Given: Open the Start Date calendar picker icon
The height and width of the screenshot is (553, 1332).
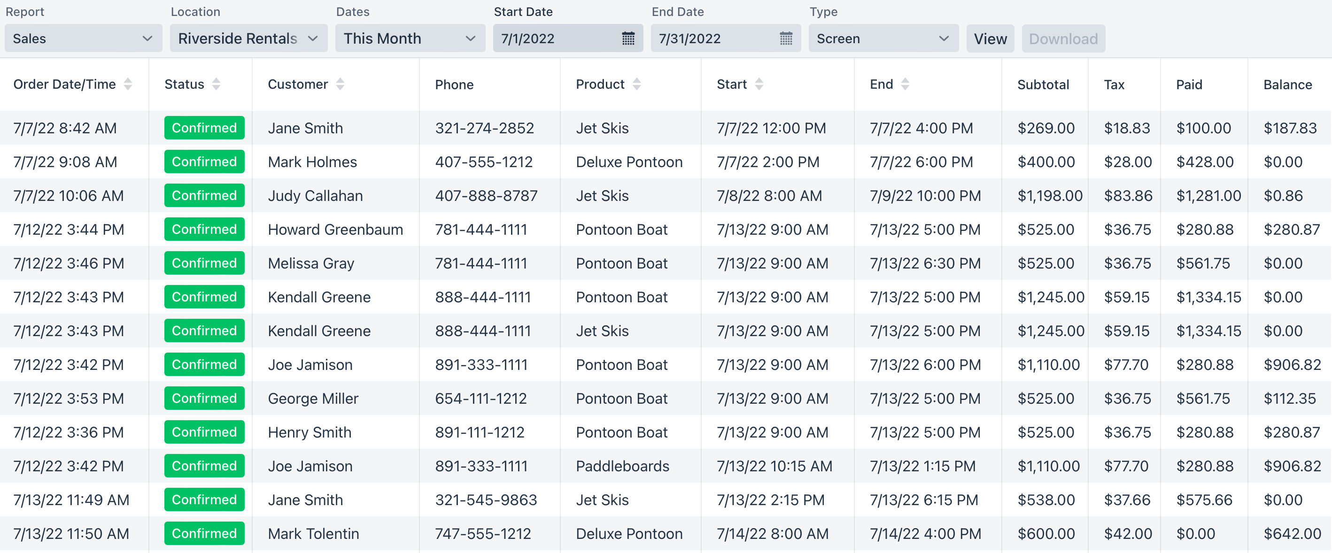Looking at the screenshot, I should coord(628,38).
